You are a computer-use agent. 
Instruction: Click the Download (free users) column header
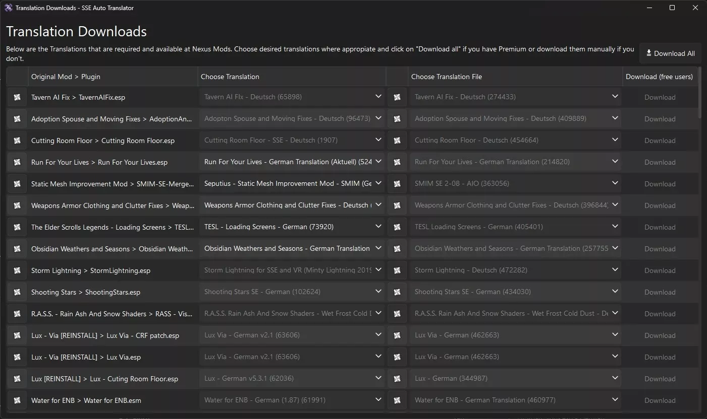(660, 77)
